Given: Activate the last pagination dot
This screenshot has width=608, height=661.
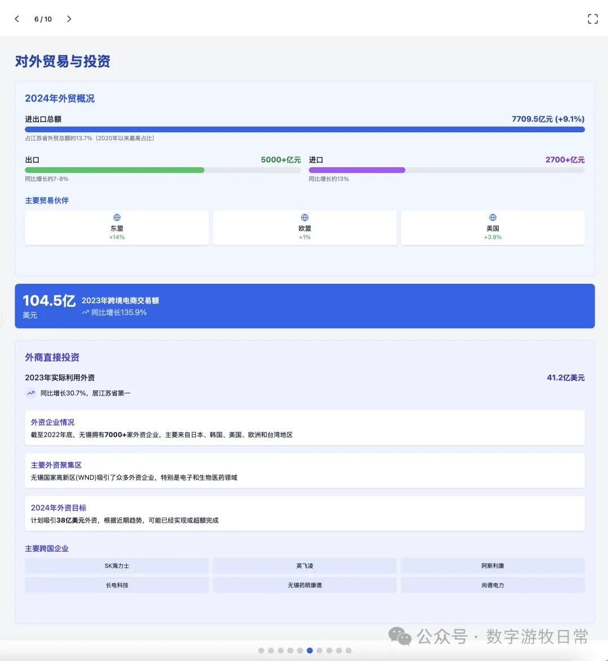Looking at the screenshot, I should click(x=348, y=650).
